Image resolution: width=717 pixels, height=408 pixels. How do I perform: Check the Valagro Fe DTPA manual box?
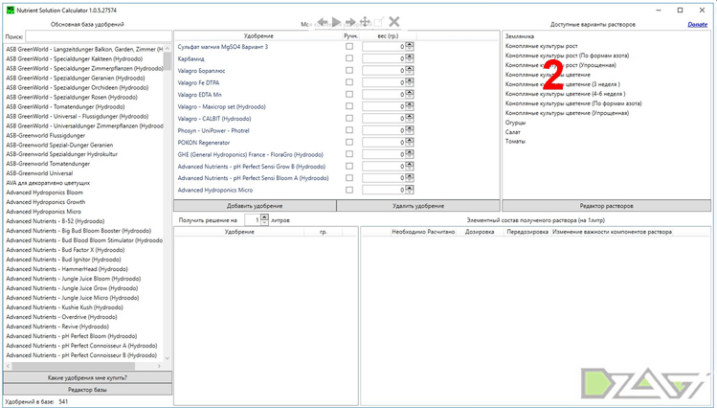pyautogui.click(x=349, y=81)
